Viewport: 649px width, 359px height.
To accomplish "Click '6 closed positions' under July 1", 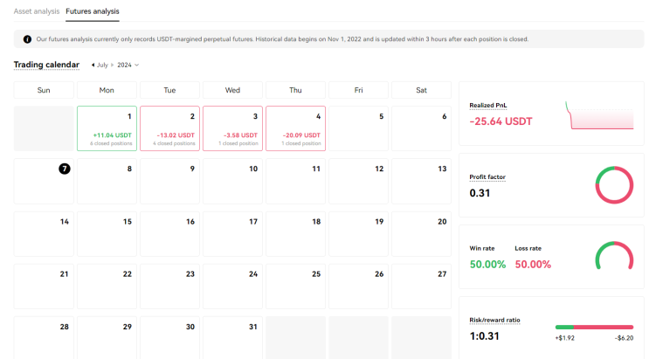I will pyautogui.click(x=111, y=143).
